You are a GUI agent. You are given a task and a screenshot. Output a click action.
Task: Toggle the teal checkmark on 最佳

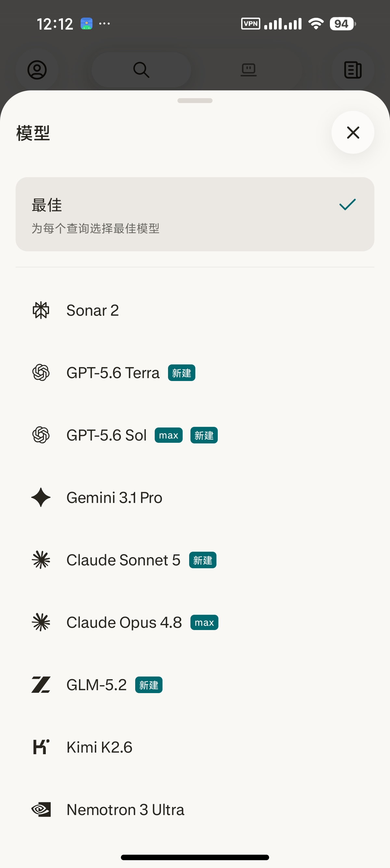pos(347,204)
